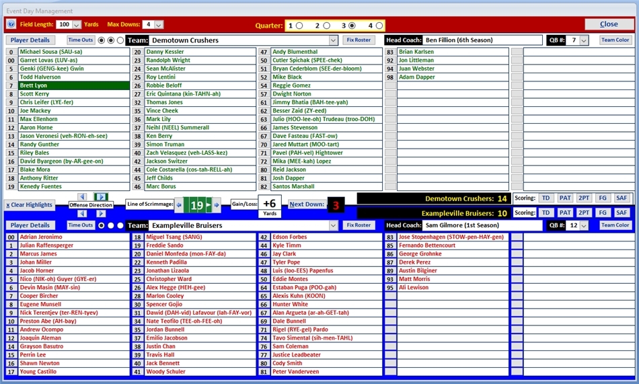Screen dimensions: 639x384
Task: Open Team Color for Crushers
Action: pyautogui.click(x=615, y=40)
